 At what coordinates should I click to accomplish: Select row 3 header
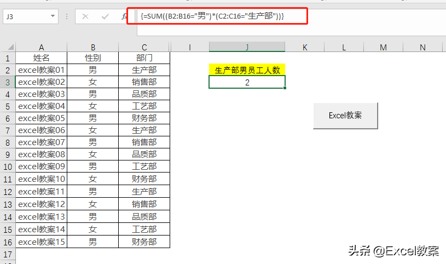8,82
